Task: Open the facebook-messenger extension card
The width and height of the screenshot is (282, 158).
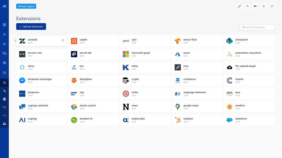Action: pos(41,80)
